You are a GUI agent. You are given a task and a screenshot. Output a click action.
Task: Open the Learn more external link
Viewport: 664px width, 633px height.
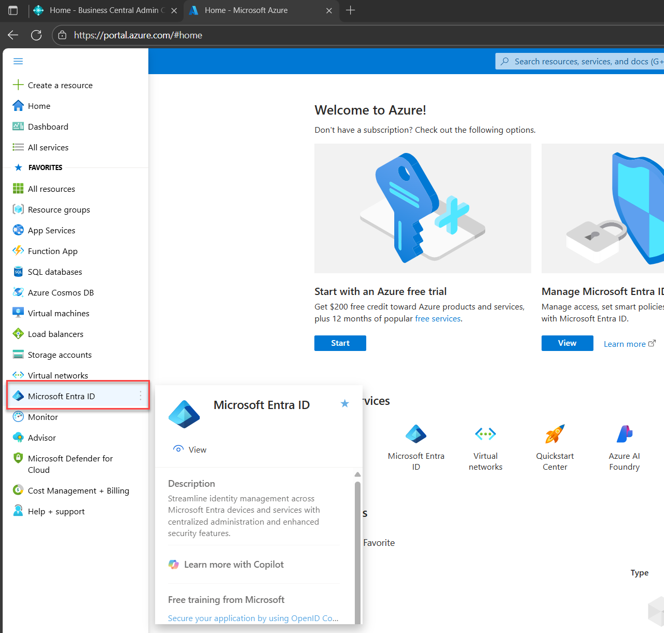coord(630,344)
